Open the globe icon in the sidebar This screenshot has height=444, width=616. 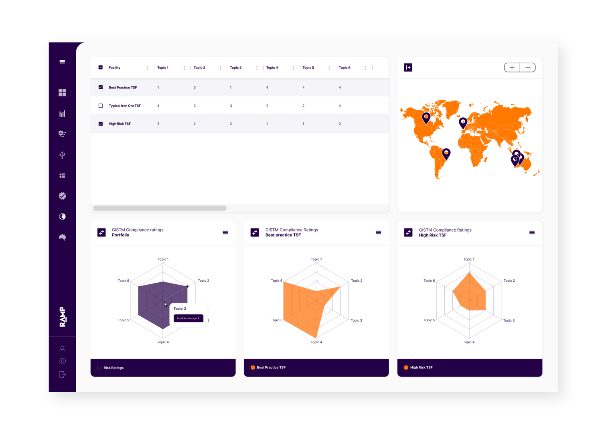[62, 216]
